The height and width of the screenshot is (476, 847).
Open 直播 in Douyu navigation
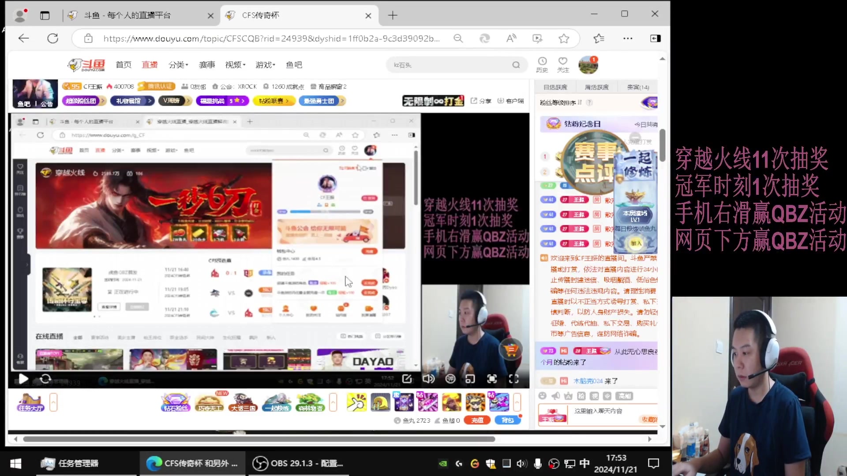[x=150, y=65]
